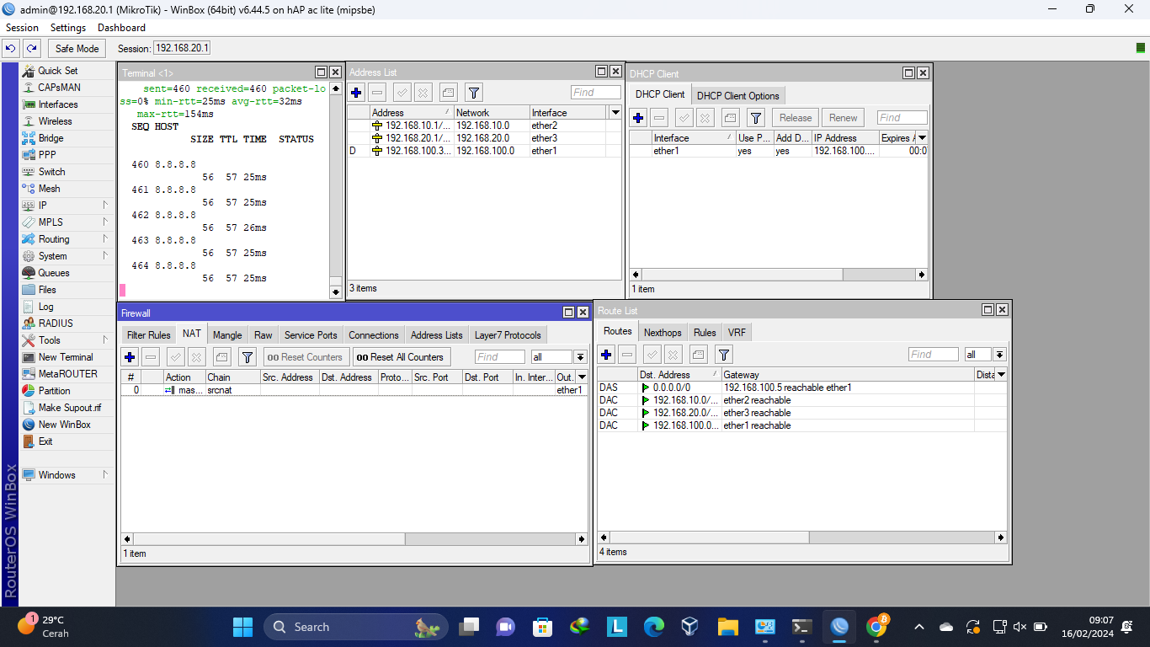Open the Session menu
The image size is (1150, 647).
pyautogui.click(x=22, y=28)
